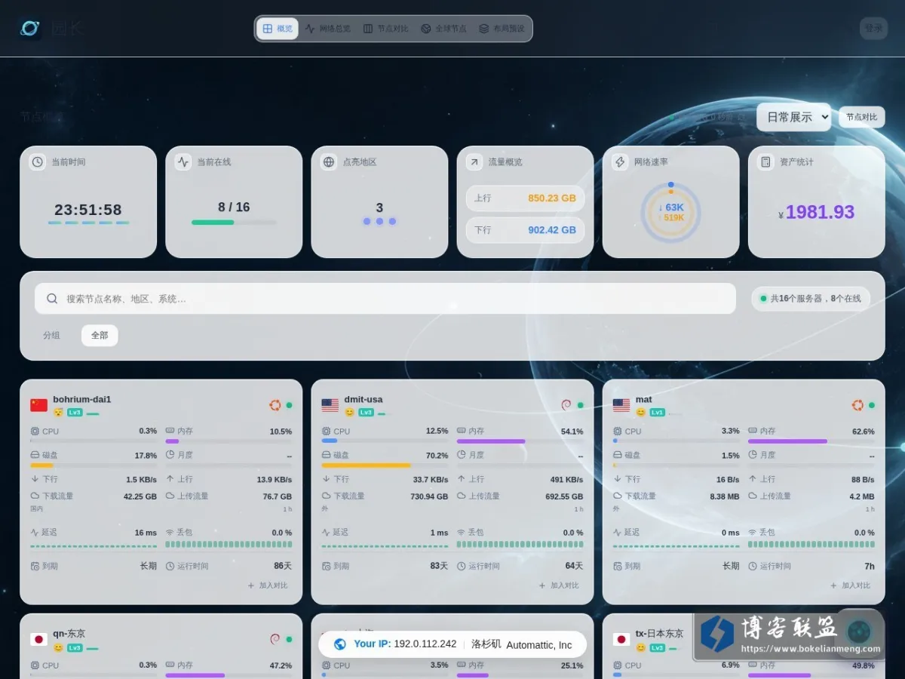Click the 节点对比 button beside the dropdown
This screenshot has width=905, height=679.
coord(861,117)
